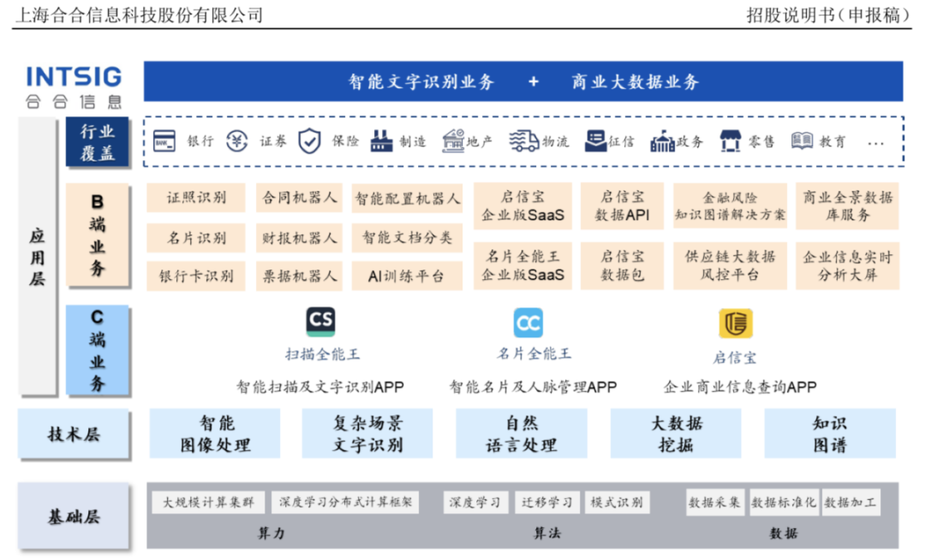Click the 教育 open book icon
The image size is (925, 558).
pos(802,141)
